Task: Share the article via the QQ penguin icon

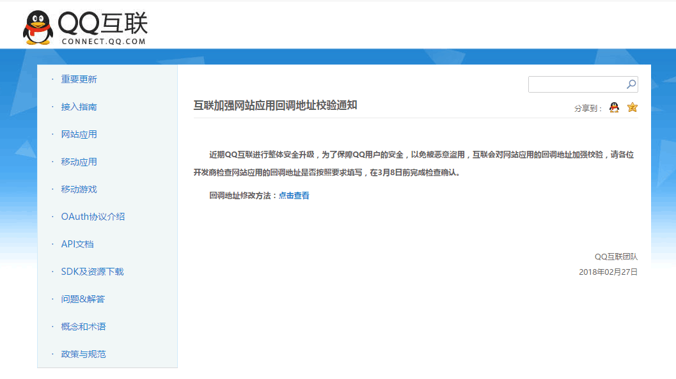Action: [x=613, y=107]
